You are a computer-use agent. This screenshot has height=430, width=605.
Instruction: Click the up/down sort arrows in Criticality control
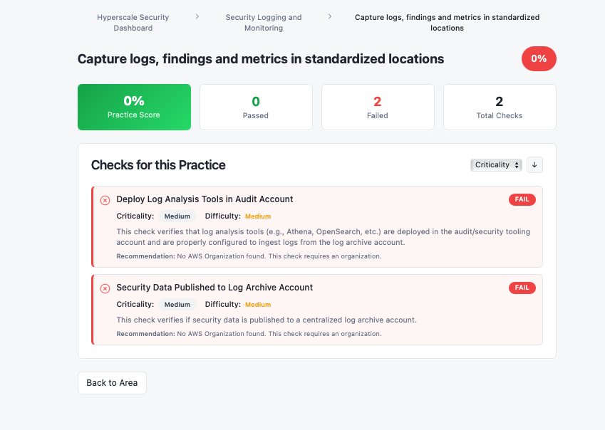[x=515, y=164]
